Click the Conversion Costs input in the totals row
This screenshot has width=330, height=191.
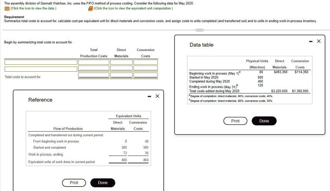coord(145,76)
